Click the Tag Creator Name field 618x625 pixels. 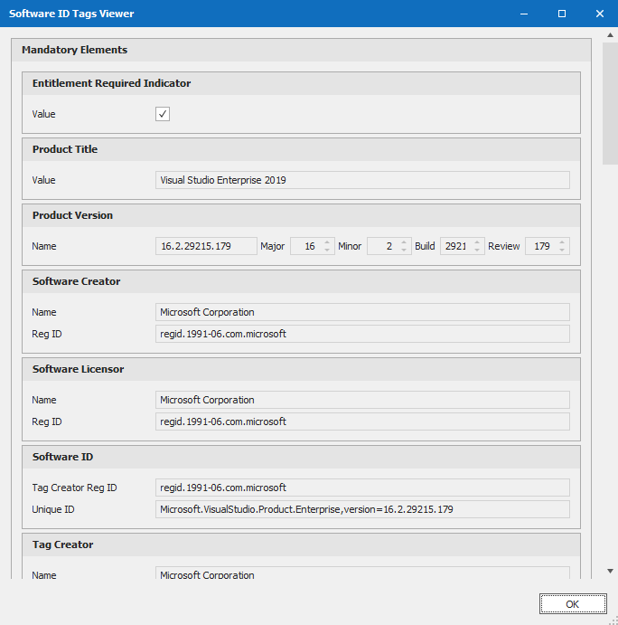point(362,573)
